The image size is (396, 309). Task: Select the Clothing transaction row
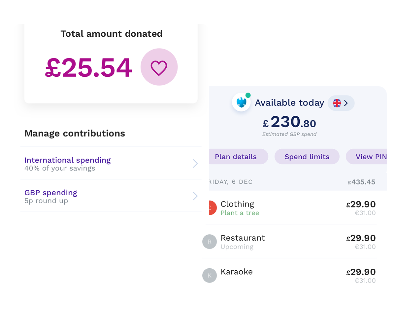pyautogui.click(x=290, y=208)
